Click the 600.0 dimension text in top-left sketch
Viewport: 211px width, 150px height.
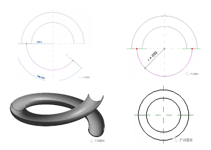pos(39,42)
